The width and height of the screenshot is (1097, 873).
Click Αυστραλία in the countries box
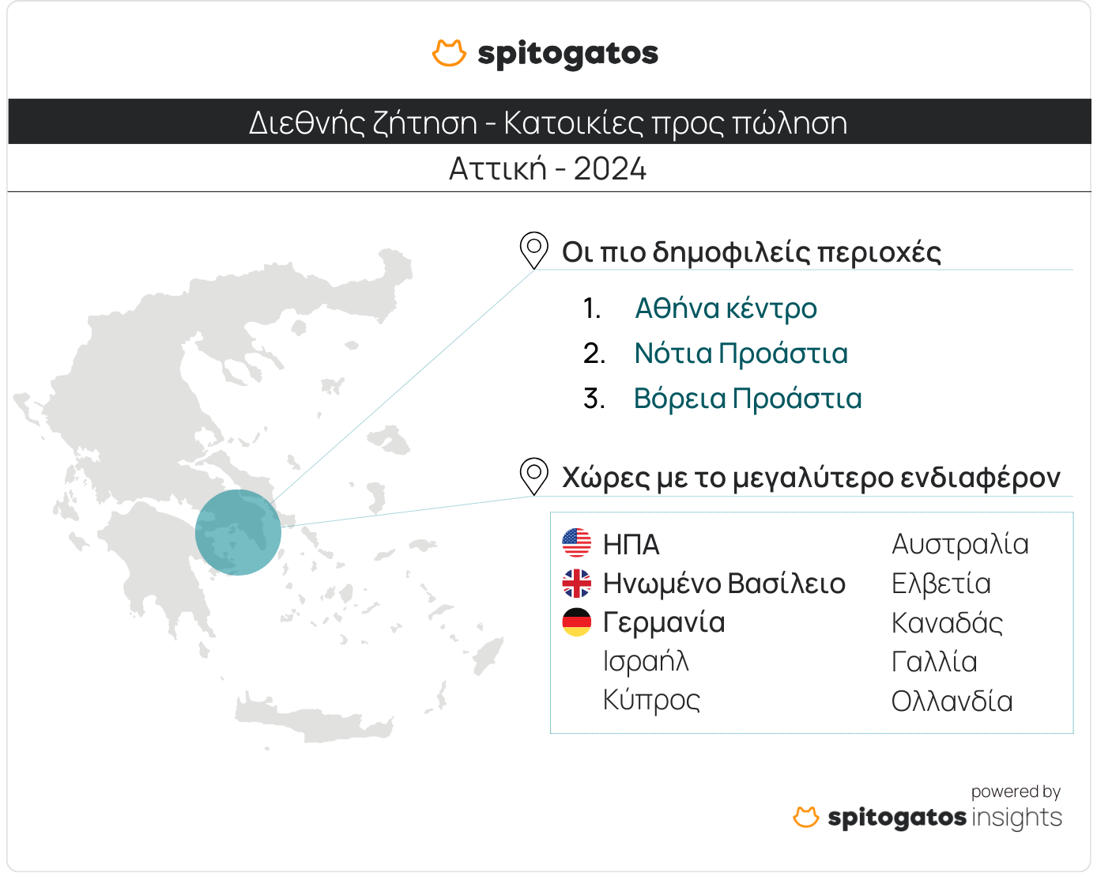click(x=959, y=544)
